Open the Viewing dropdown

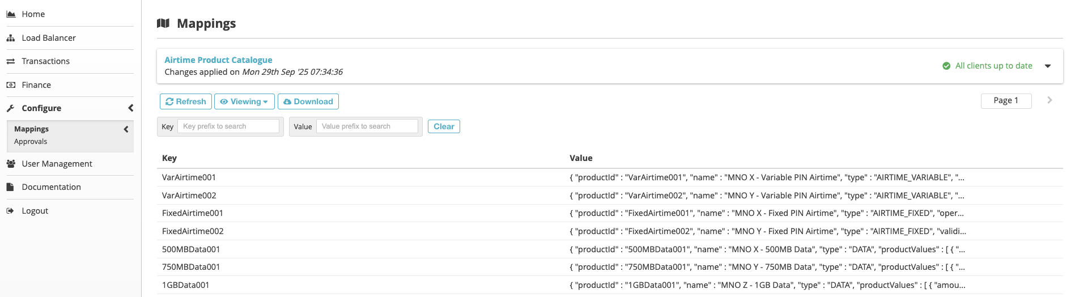pos(244,101)
